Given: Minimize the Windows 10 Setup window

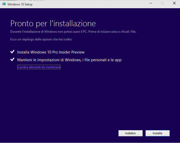Looking at the screenshot, I should pos(151,3).
